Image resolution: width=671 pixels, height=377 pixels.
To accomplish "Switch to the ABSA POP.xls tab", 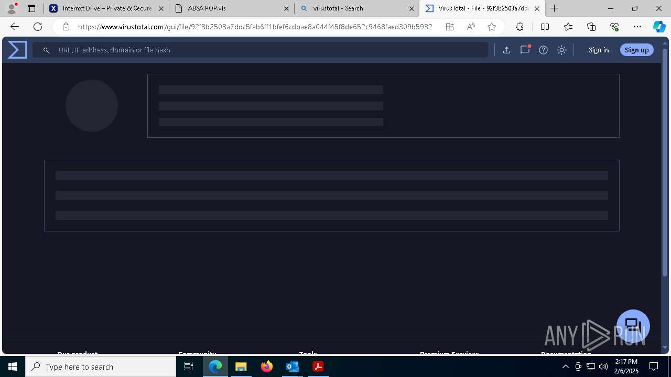I will pyautogui.click(x=231, y=8).
